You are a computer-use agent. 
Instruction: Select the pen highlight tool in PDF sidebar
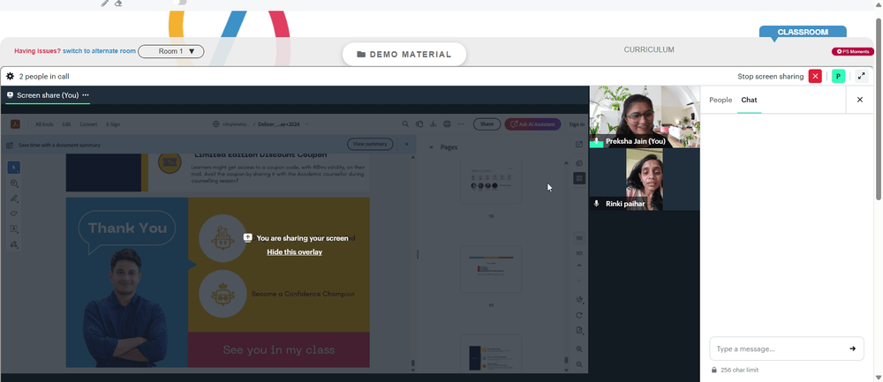14,198
